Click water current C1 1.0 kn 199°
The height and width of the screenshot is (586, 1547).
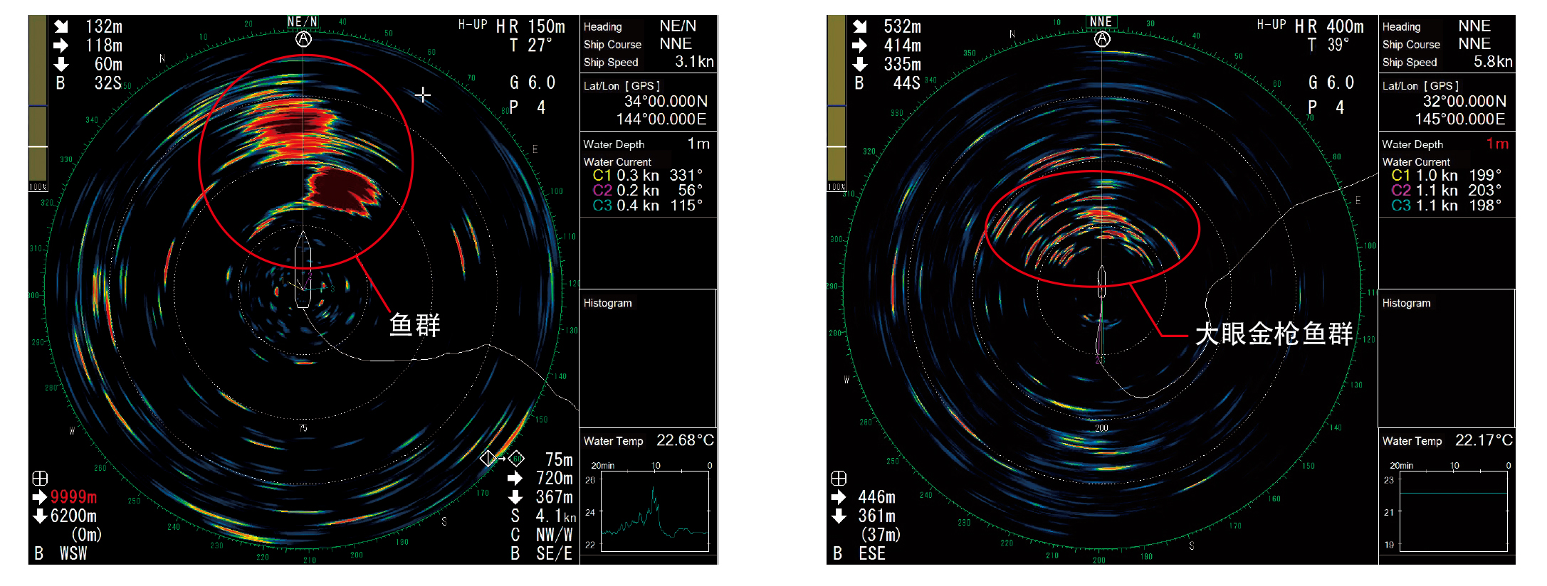[x=1446, y=175]
